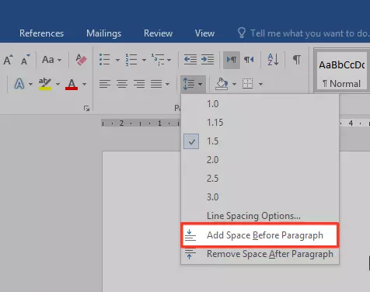
Task: Choose Add Space Before Paragraph
Action: coord(260,235)
